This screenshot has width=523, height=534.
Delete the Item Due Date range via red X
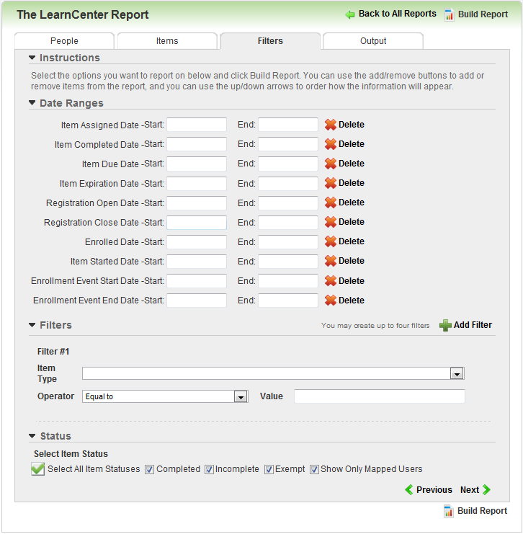coord(330,164)
